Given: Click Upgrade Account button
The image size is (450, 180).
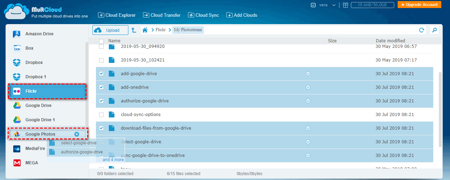Looking at the screenshot, I should click(419, 5).
